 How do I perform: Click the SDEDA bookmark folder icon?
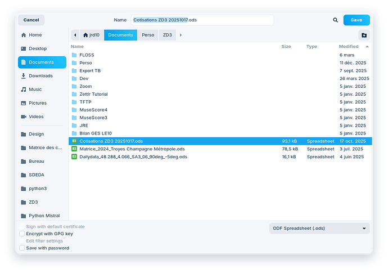click(x=24, y=175)
